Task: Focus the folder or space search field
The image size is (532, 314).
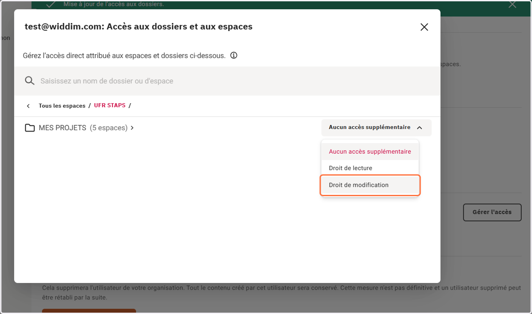Action: click(x=227, y=81)
